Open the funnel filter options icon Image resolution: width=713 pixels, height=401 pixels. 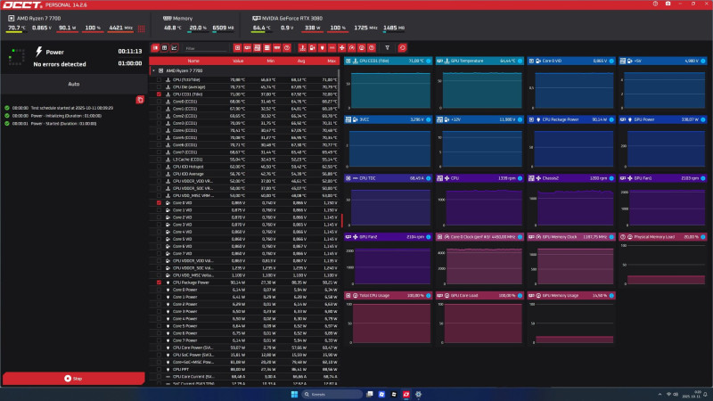tap(387, 48)
